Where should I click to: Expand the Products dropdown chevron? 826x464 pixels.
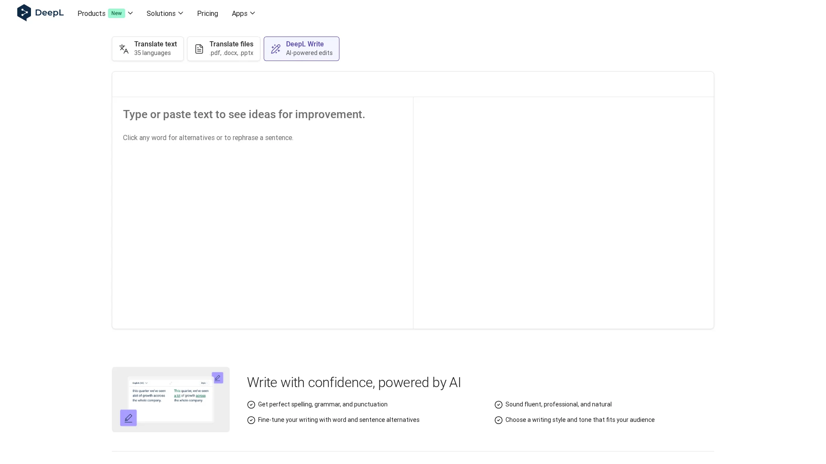(x=130, y=13)
